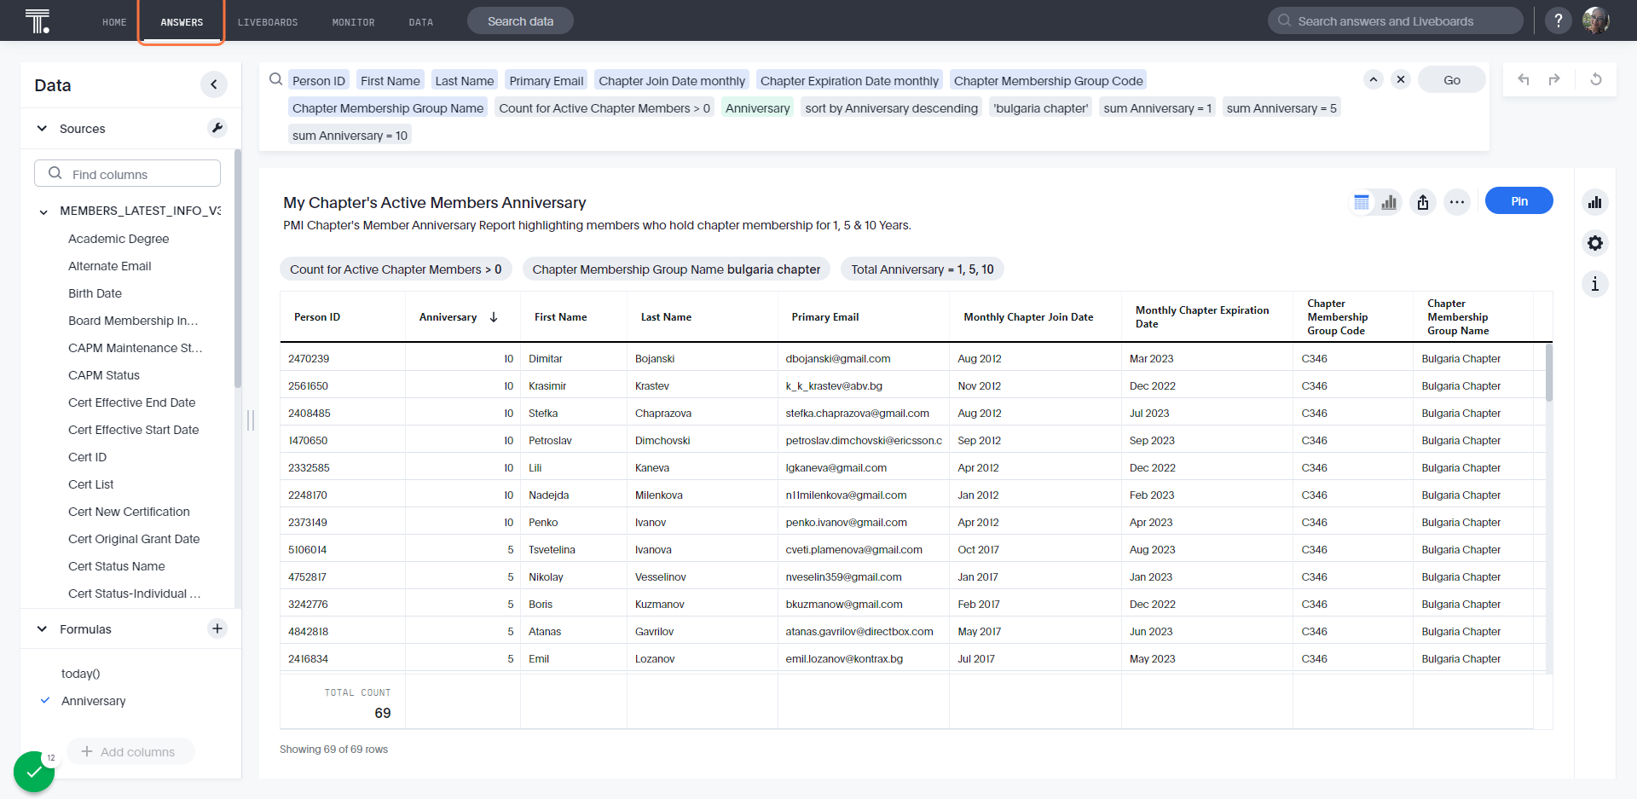This screenshot has height=799, width=1637.
Task: Open the DATA tab
Action: (421, 22)
